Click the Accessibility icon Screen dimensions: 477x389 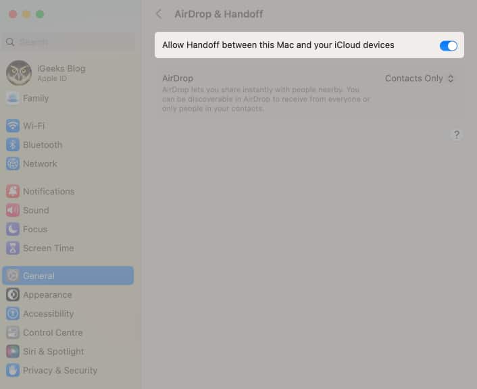12,313
